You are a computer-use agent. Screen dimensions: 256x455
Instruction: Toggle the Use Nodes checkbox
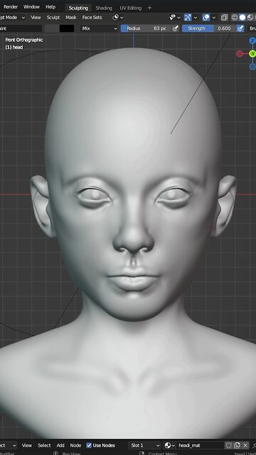pyautogui.click(x=89, y=445)
